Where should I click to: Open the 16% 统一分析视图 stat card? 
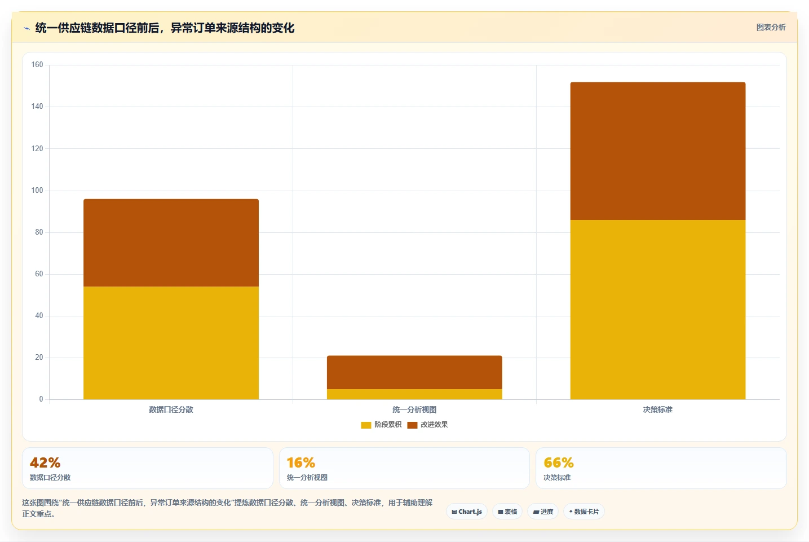(x=404, y=468)
